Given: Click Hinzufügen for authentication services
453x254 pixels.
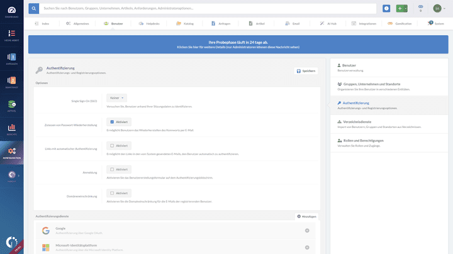Looking at the screenshot, I should pyautogui.click(x=306, y=216).
